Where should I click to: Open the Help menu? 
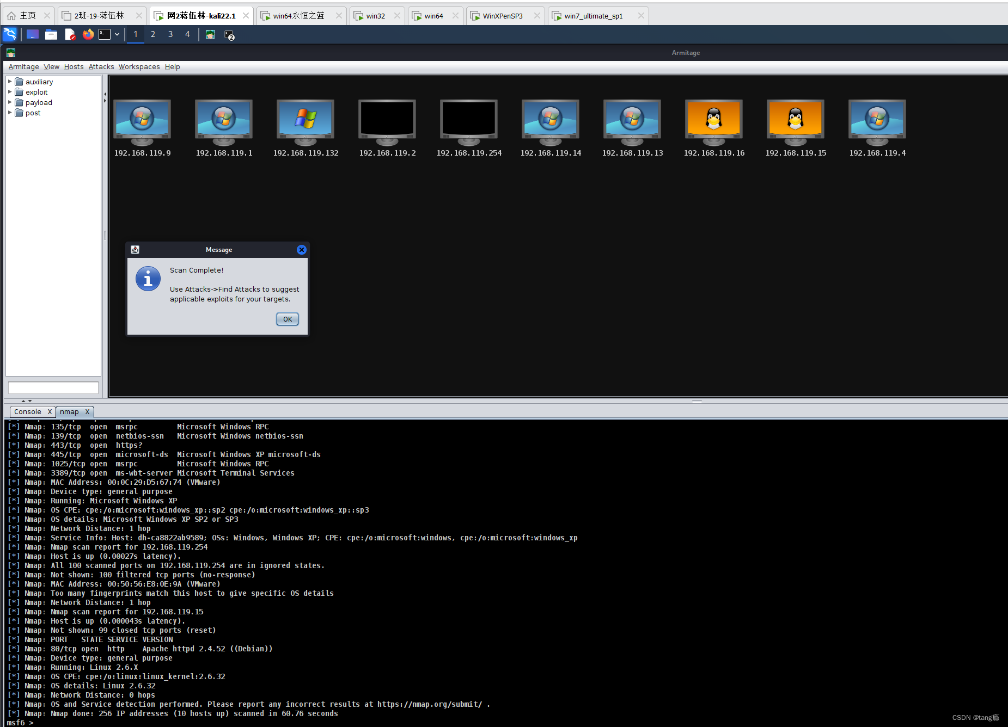173,67
